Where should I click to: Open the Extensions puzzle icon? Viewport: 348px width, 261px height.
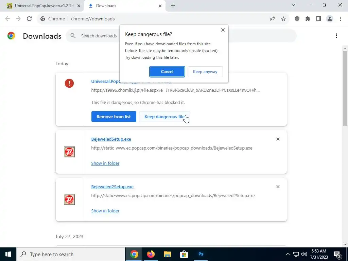click(x=308, y=19)
